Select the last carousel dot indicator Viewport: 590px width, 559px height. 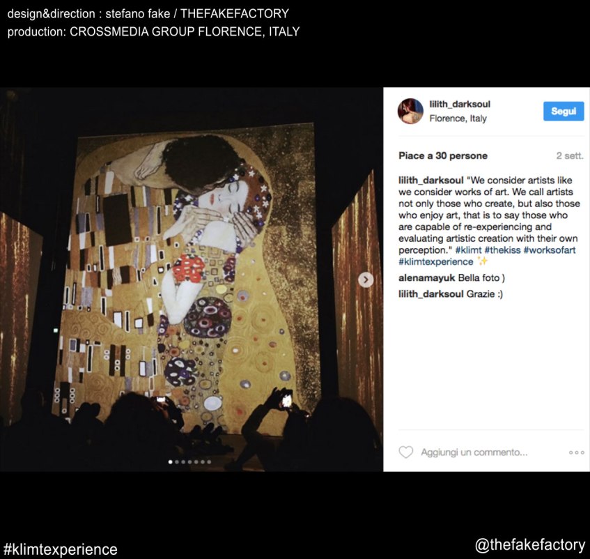209,461
